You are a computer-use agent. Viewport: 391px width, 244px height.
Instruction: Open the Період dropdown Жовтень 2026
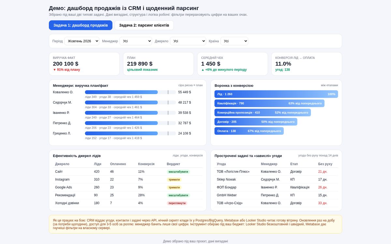click(82, 41)
